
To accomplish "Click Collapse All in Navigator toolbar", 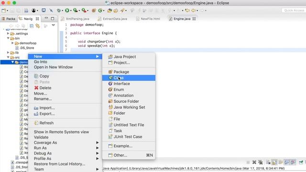I will tap(32, 26).
